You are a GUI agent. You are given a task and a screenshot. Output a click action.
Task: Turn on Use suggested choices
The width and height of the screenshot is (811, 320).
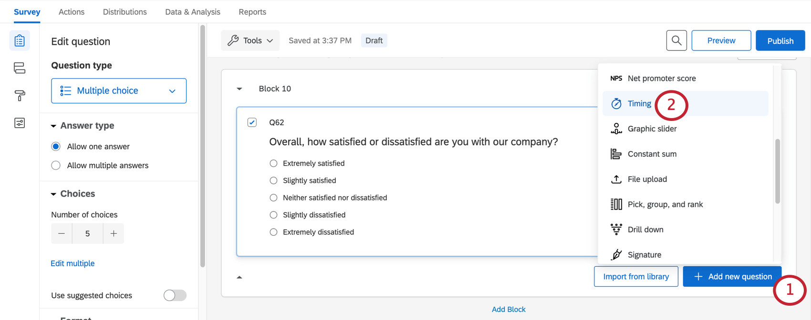[x=175, y=295]
